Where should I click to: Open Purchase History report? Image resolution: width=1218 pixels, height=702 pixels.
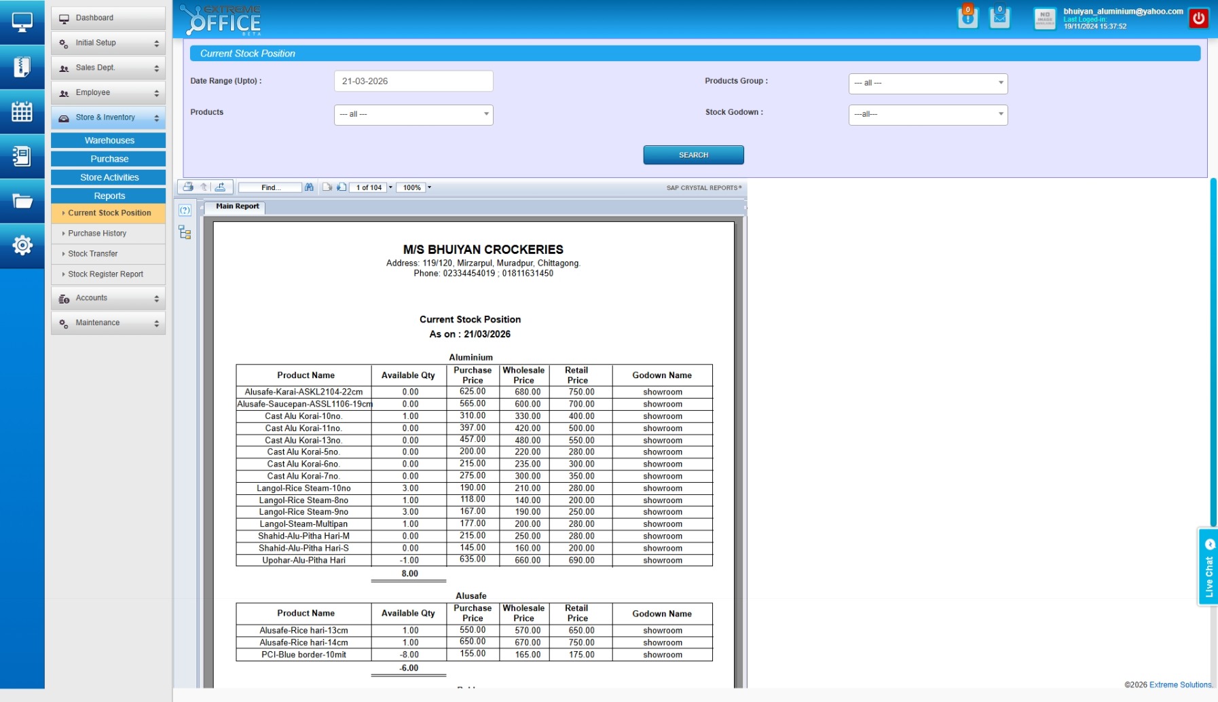[x=97, y=234]
